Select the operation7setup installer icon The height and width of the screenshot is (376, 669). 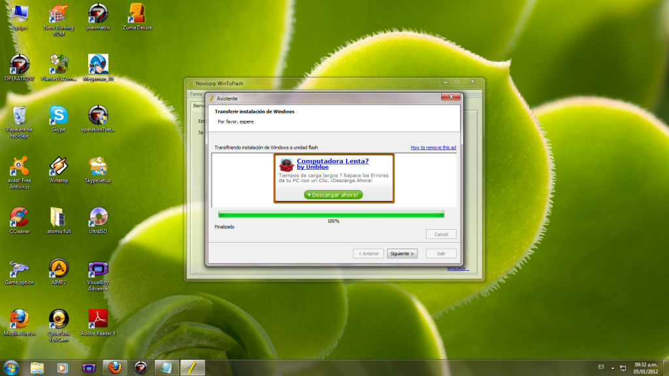coord(98,119)
